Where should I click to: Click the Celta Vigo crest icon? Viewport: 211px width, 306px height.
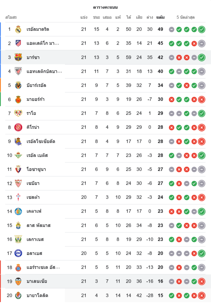pyautogui.click(x=18, y=197)
